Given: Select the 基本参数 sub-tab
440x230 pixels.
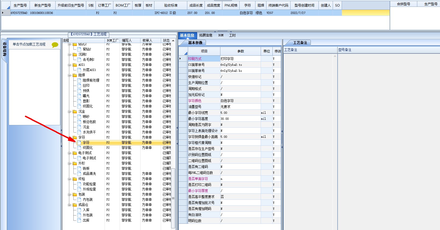Looking at the screenshot, I should click(195, 43).
